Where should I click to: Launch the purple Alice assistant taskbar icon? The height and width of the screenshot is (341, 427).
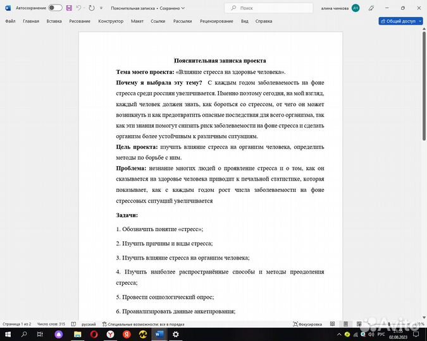tap(59, 334)
